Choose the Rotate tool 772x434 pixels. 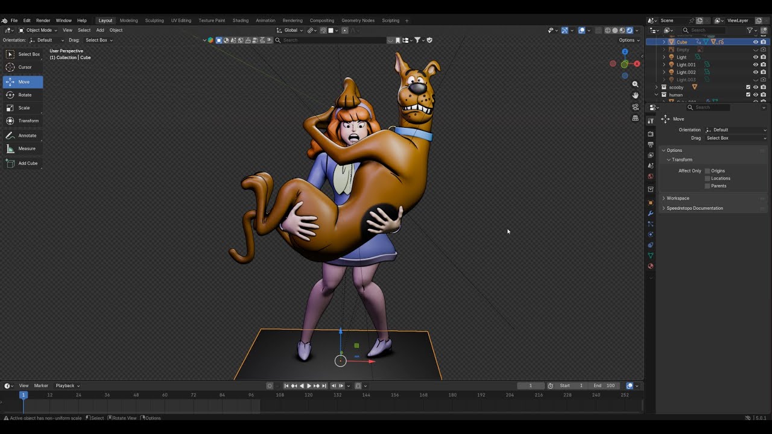point(23,95)
